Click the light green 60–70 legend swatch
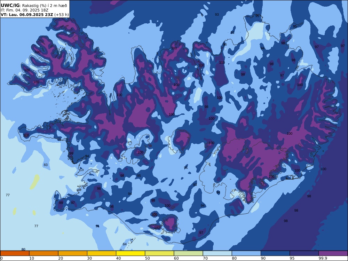Screen dimensions: 348x261 (188, 253)
